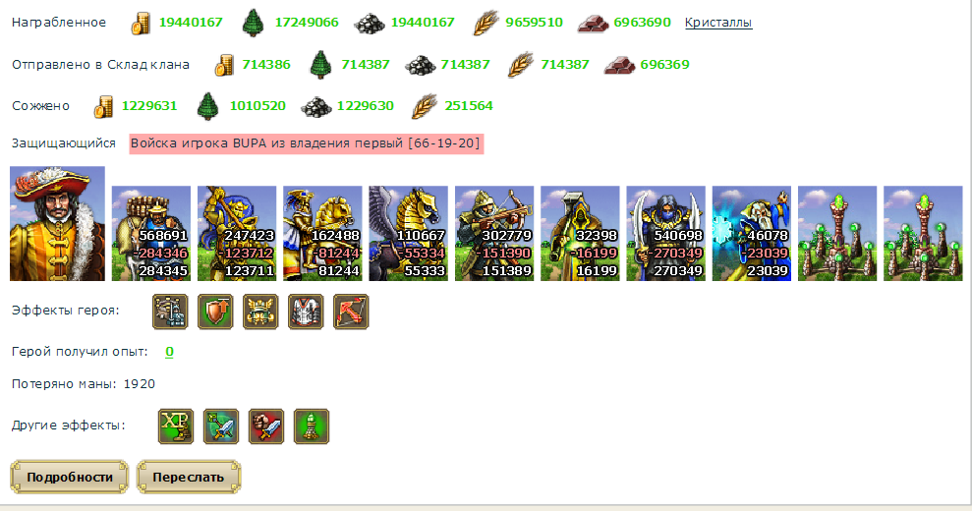
Task: Select the ice mage unit showing 46078
Action: click(751, 233)
